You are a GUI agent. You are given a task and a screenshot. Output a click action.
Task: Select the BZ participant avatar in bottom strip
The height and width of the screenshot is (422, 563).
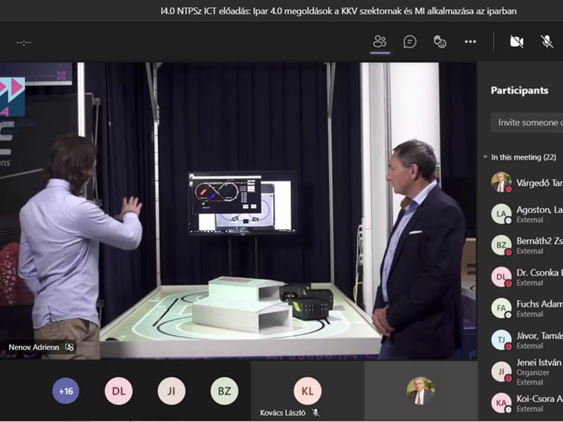(x=224, y=391)
